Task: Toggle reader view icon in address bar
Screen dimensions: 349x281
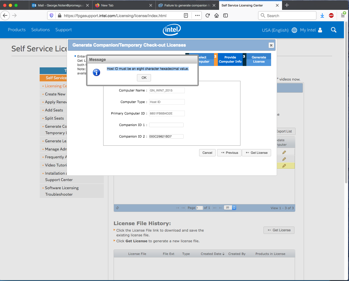Action: pyautogui.click(x=186, y=15)
